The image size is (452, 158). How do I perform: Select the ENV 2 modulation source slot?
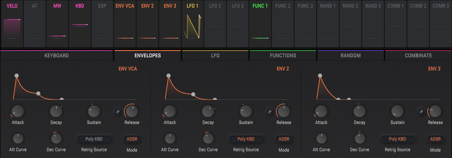pos(147,24)
